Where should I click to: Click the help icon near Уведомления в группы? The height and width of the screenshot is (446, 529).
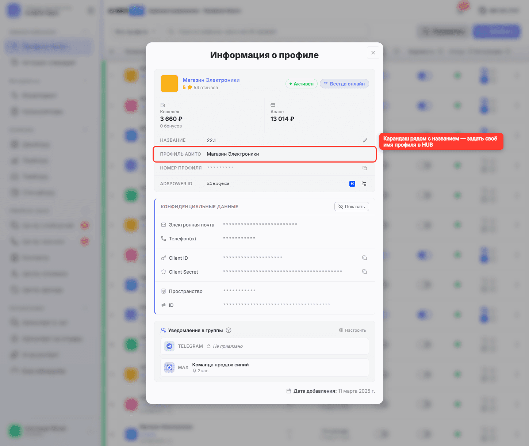[x=229, y=330]
